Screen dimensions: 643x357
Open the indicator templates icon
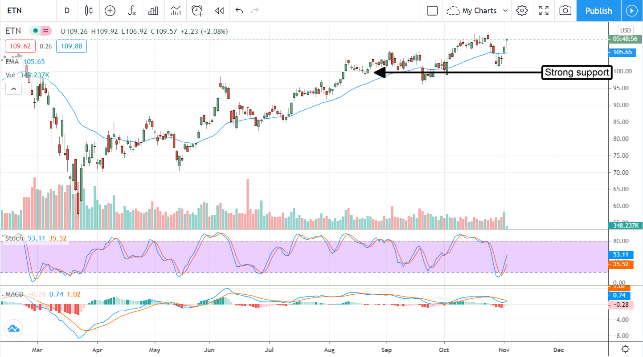(x=176, y=11)
